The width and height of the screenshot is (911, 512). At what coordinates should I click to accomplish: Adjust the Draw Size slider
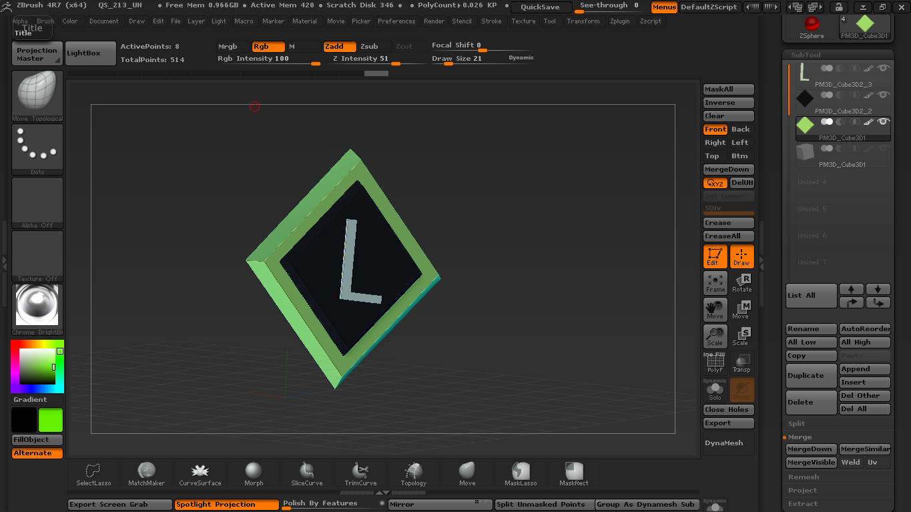pos(482,59)
